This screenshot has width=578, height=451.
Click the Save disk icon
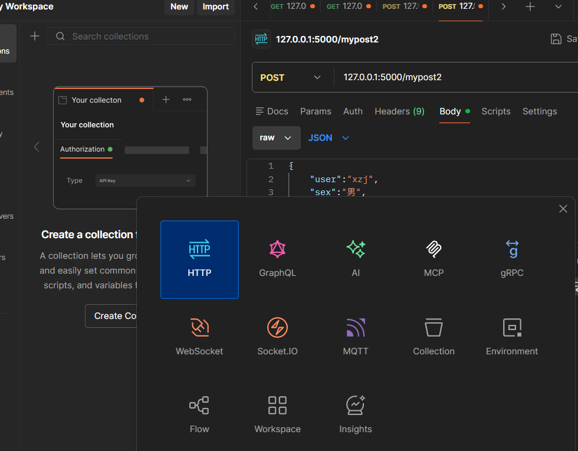click(x=556, y=39)
